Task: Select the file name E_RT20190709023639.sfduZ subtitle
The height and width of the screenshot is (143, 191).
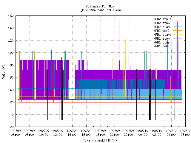Action: tap(100, 10)
